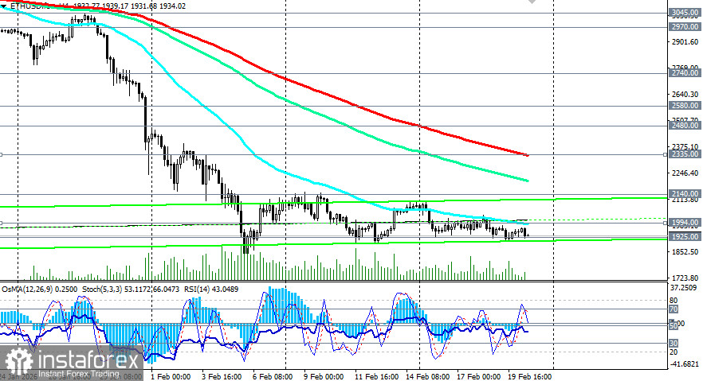703x381 pixels.
Task: Click the 2140.00 price level label
Action: (x=684, y=193)
